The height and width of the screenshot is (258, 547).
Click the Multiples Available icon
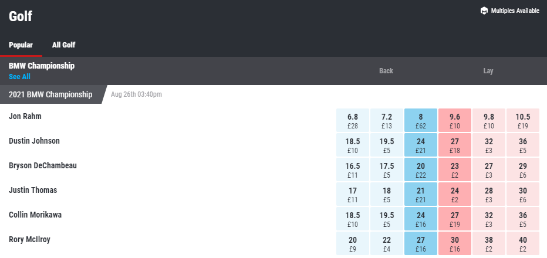tap(484, 11)
